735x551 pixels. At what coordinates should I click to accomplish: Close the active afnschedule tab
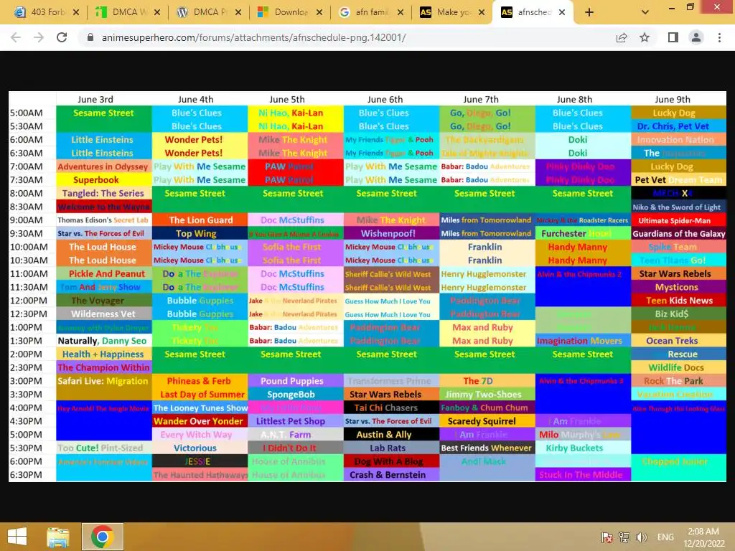point(562,12)
